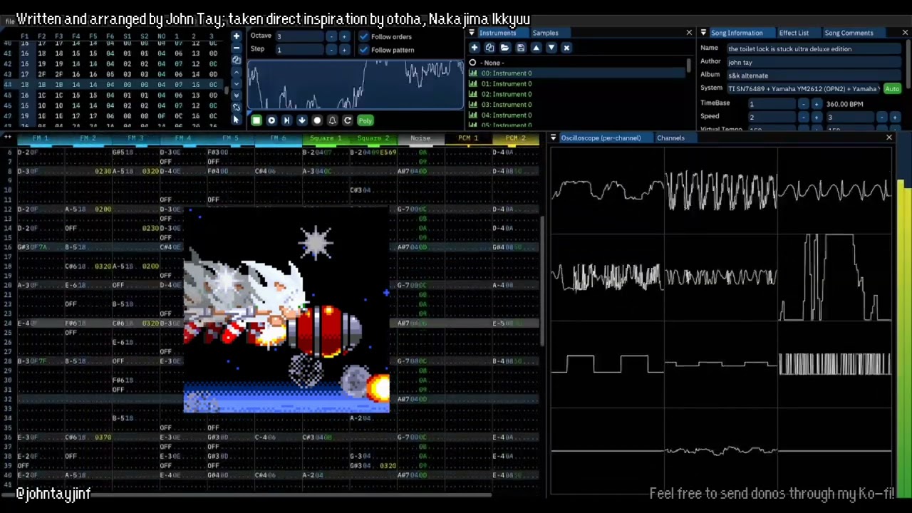
Task: Select instrument 01: Instrument 0
Action: coord(577,83)
